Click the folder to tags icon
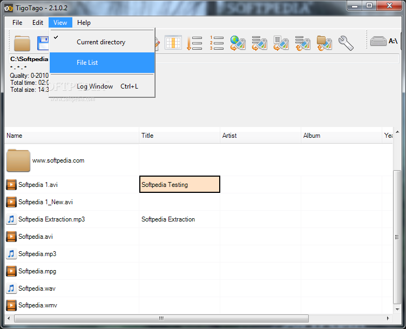Image resolution: width=406 pixels, height=329 pixels. (324, 43)
